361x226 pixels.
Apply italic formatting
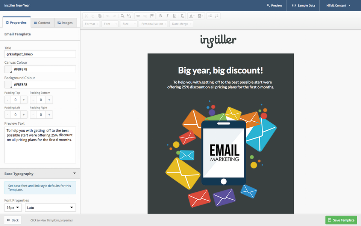pyautogui.click(x=167, y=16)
